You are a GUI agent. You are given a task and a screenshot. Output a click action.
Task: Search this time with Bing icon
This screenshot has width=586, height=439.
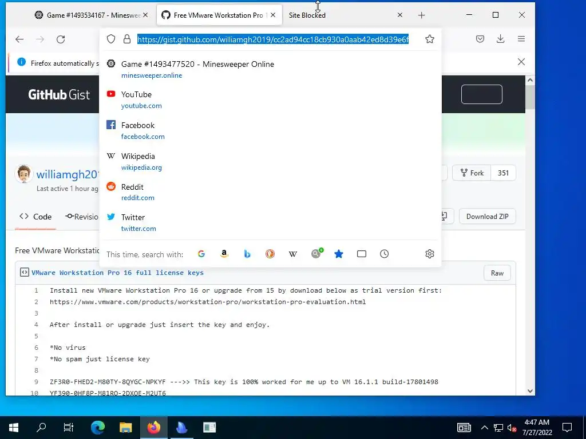247,254
